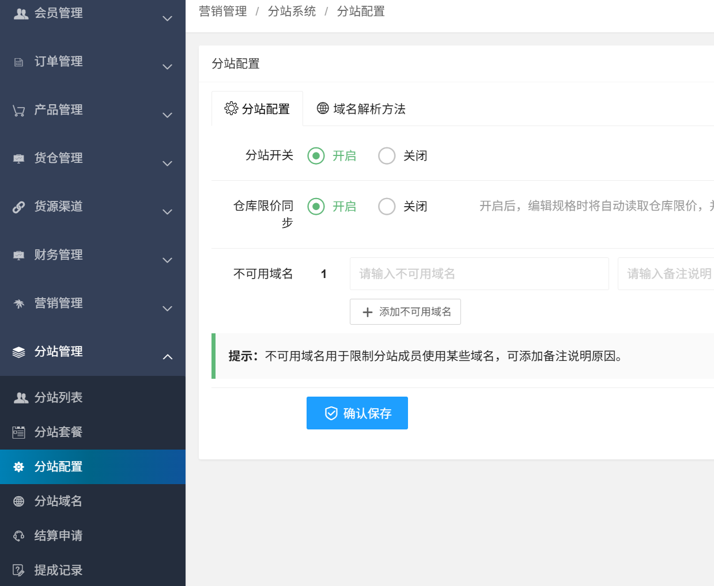Click the calendar icon beside 分站套餐
This screenshot has width=714, height=586.
(x=19, y=432)
